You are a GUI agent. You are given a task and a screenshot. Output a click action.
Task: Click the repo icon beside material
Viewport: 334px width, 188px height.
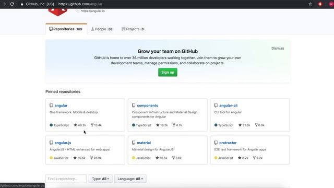[x=134, y=143]
